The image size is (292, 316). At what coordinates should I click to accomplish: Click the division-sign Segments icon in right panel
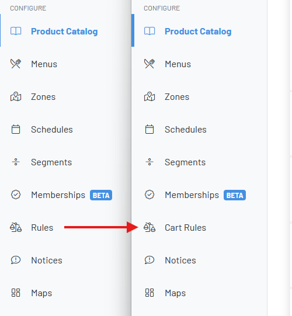(150, 162)
